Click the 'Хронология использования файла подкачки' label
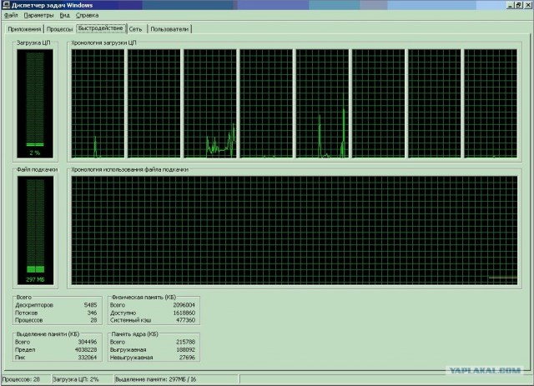The image size is (534, 386). pyautogui.click(x=130, y=169)
